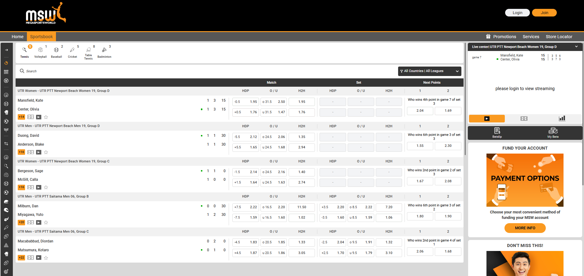The image size is (584, 276).
Task: Play stream for Mansfield vs Center match
Action: pyautogui.click(x=39, y=117)
